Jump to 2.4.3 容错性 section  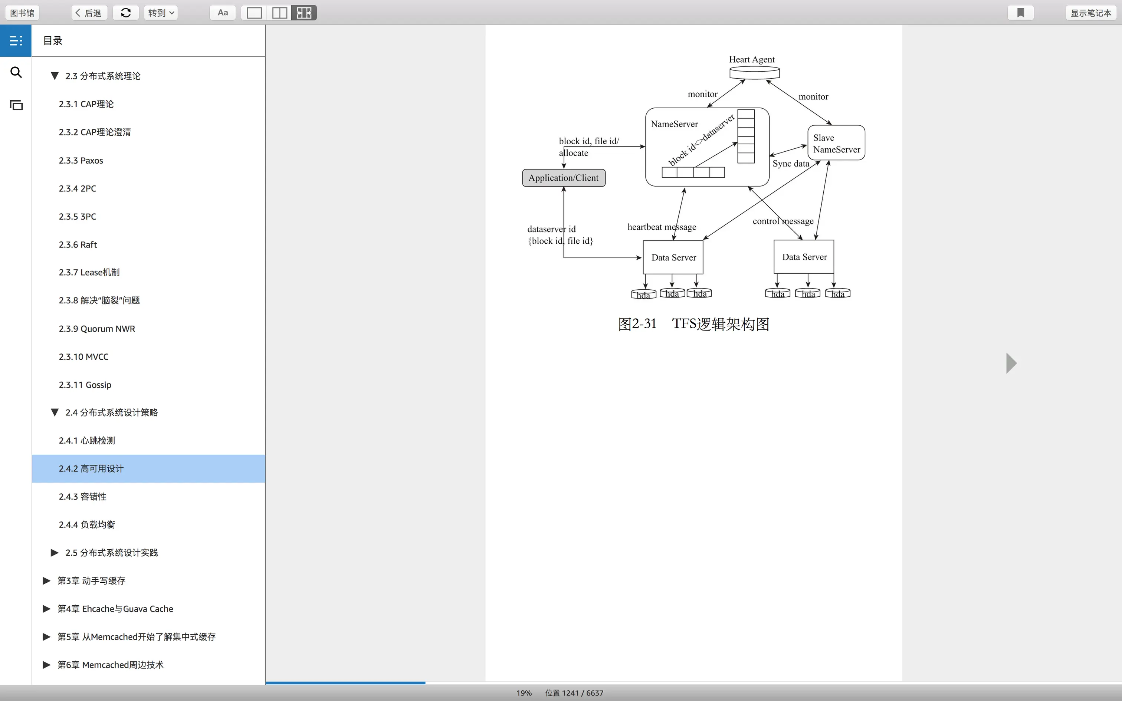[82, 497]
